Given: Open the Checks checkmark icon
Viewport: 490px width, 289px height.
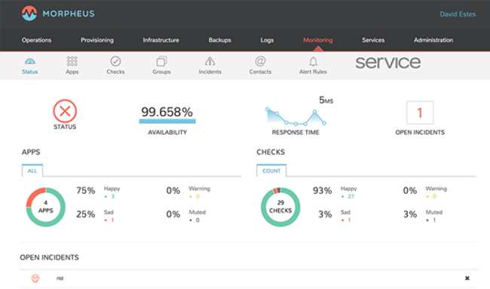Looking at the screenshot, I should 115,61.
